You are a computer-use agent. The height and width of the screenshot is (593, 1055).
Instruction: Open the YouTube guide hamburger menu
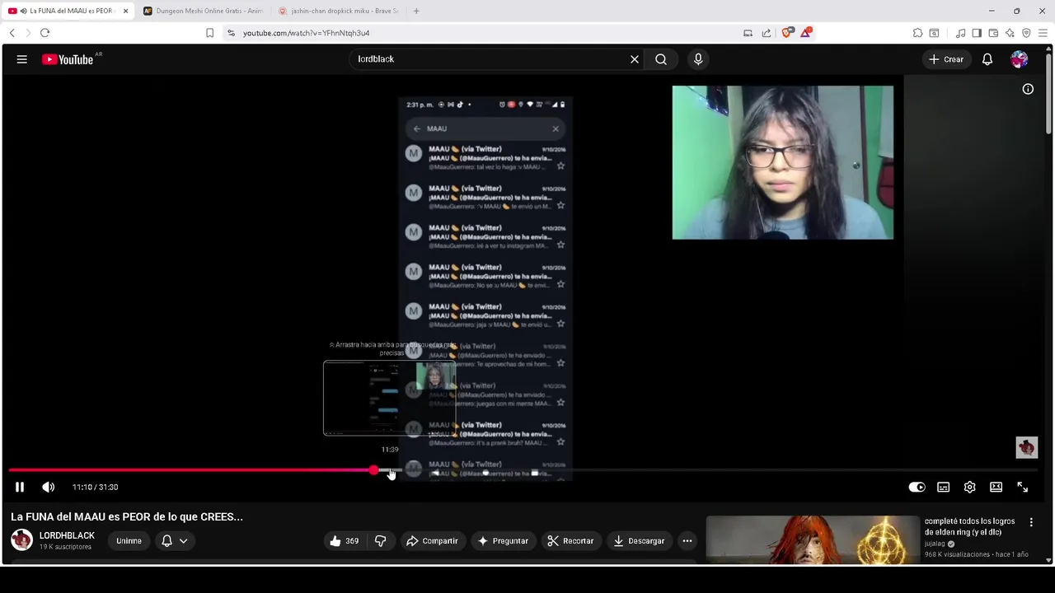pos(22,59)
